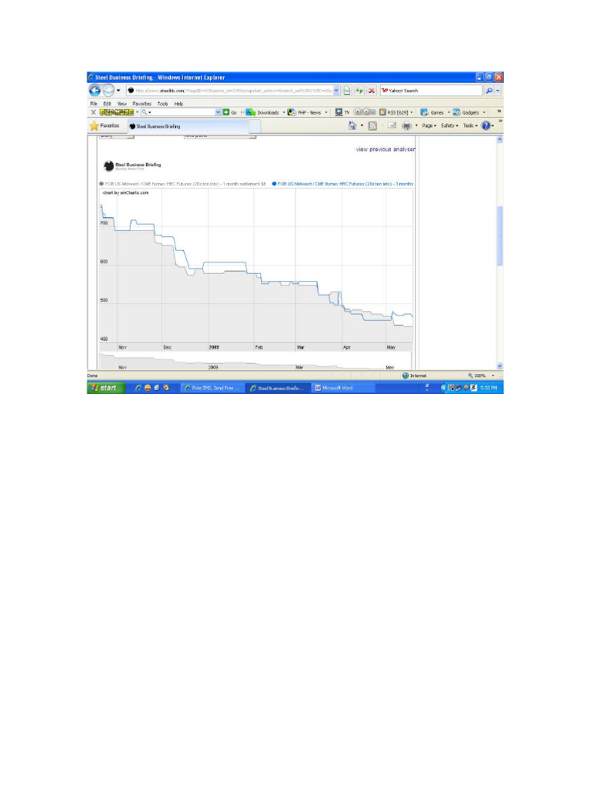Expand the address bar history dropdown

tap(337, 91)
